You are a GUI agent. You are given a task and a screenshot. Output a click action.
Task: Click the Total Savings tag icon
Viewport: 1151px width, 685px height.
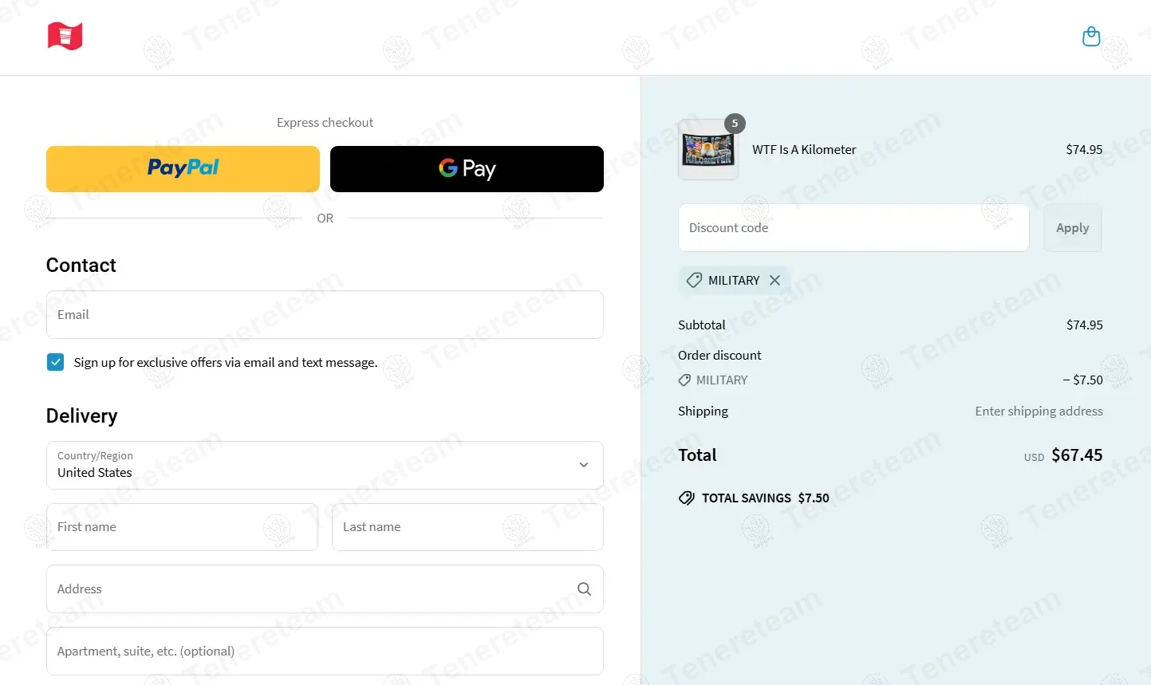point(687,498)
